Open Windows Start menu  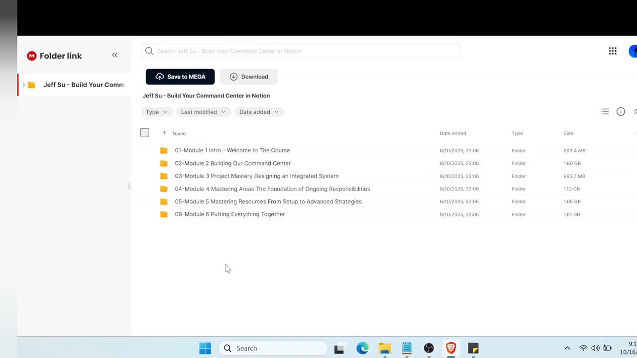pos(205,348)
